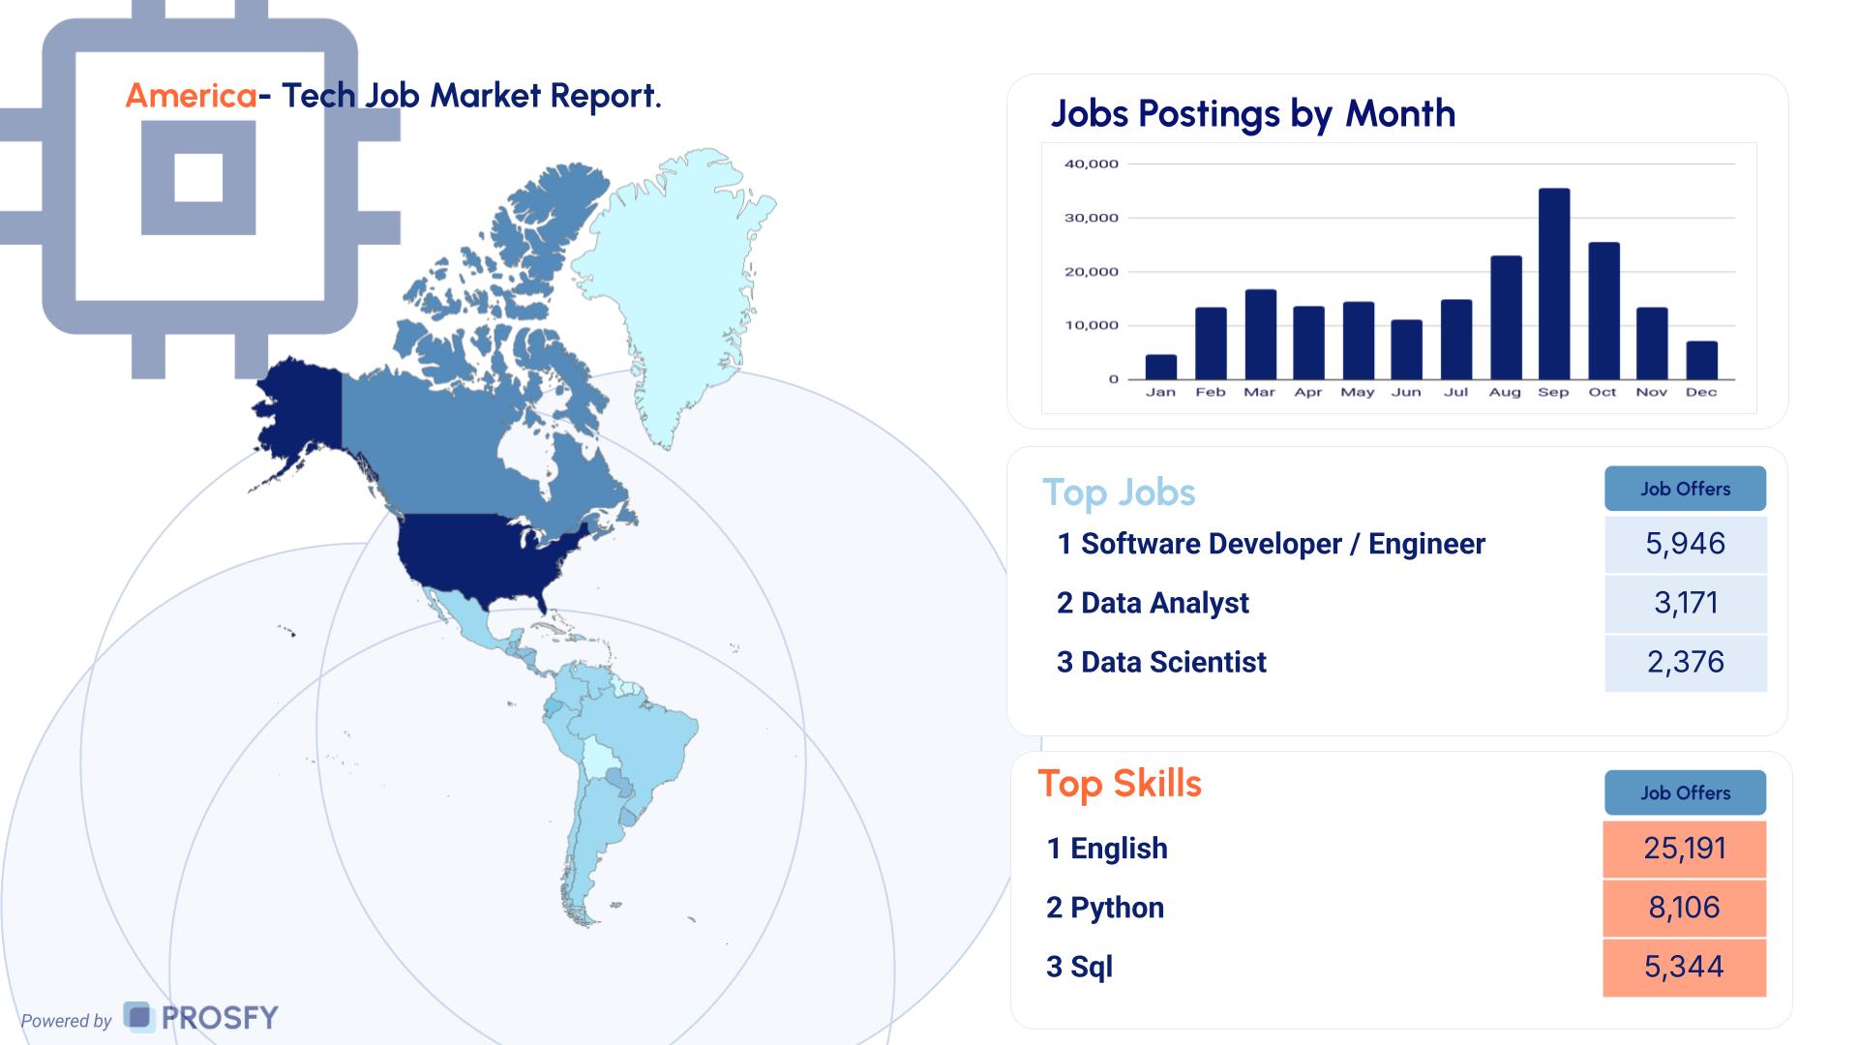
Task: Click the August bar in the chart
Action: pos(1506,317)
